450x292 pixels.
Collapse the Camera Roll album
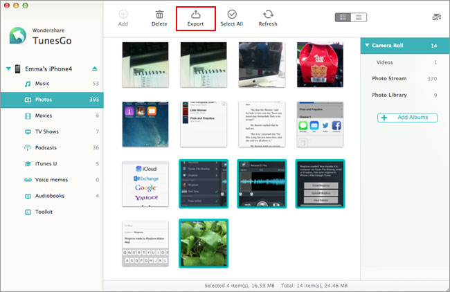[367, 45]
